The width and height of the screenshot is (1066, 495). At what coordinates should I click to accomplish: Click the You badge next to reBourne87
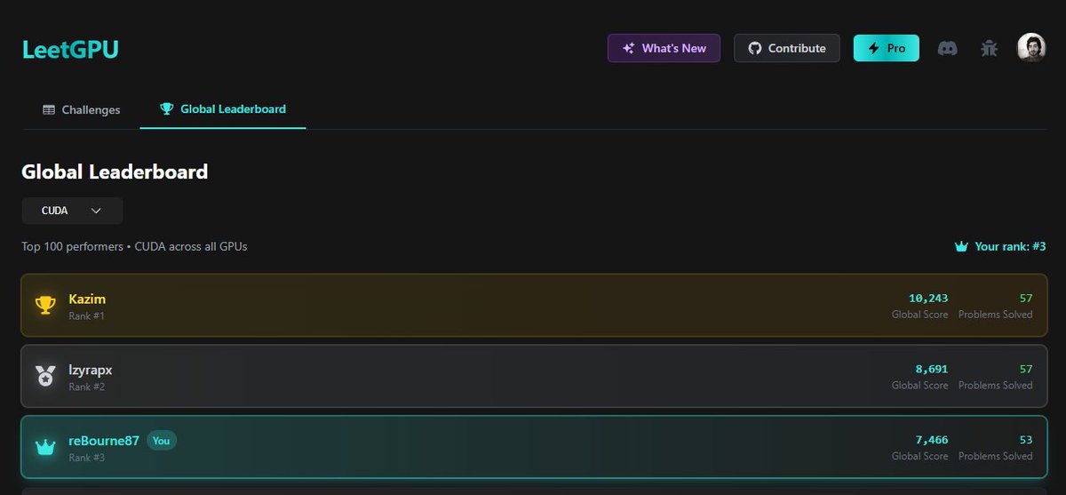(x=162, y=440)
